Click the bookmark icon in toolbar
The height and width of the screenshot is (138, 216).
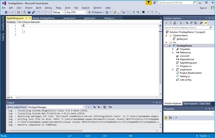point(143,12)
